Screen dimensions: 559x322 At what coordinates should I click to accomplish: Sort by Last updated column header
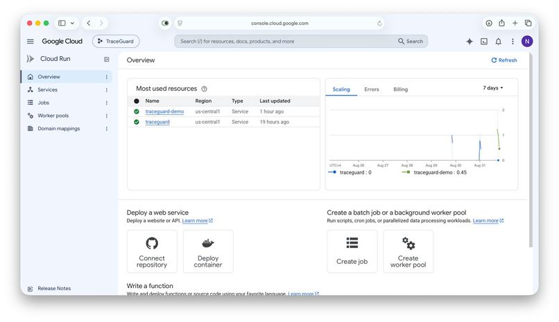(275, 101)
